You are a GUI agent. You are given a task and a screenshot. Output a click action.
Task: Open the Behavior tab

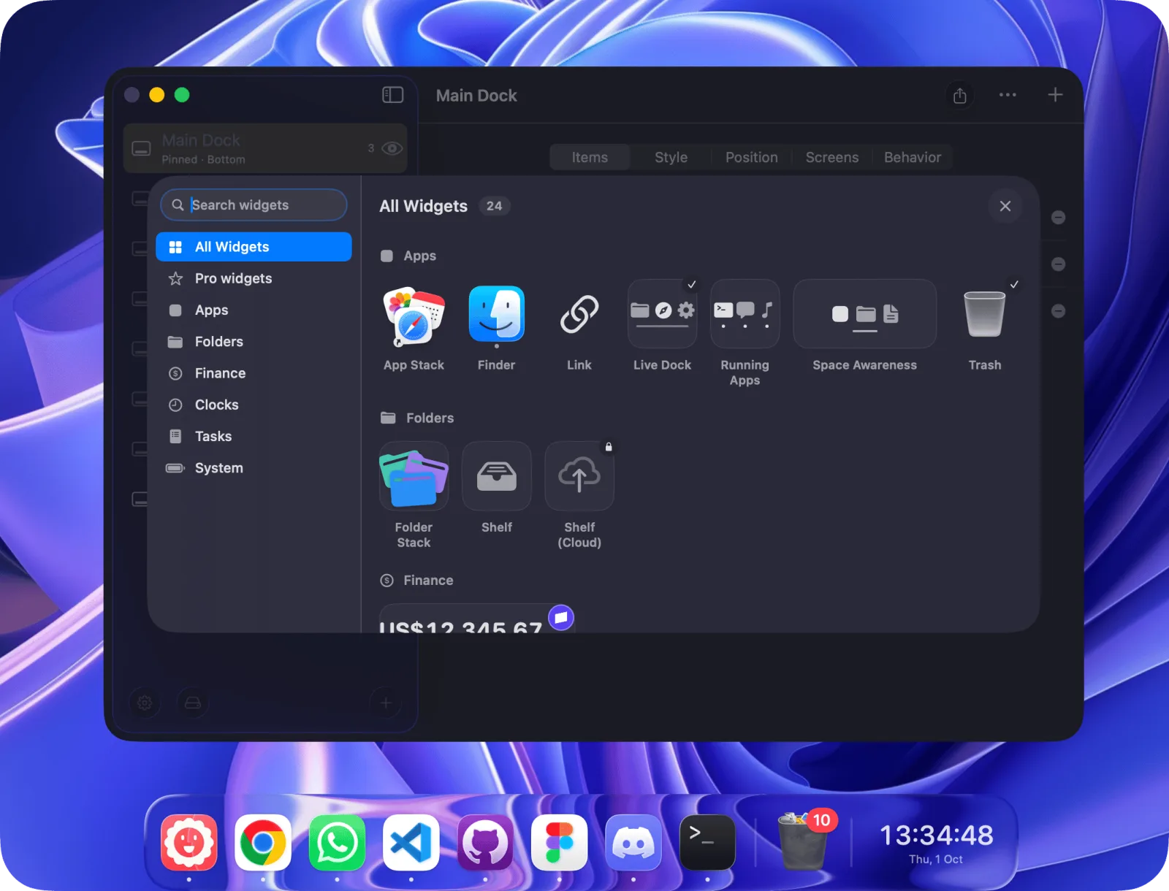pos(913,157)
